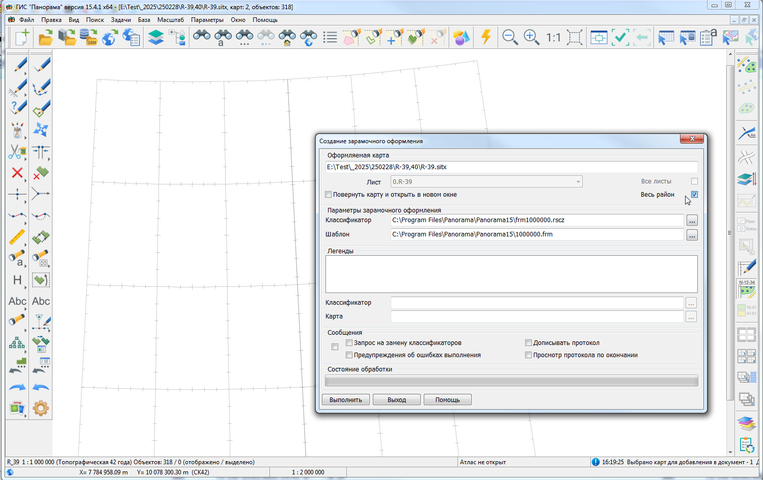Click the letter H tool in left panel

[x=17, y=280]
